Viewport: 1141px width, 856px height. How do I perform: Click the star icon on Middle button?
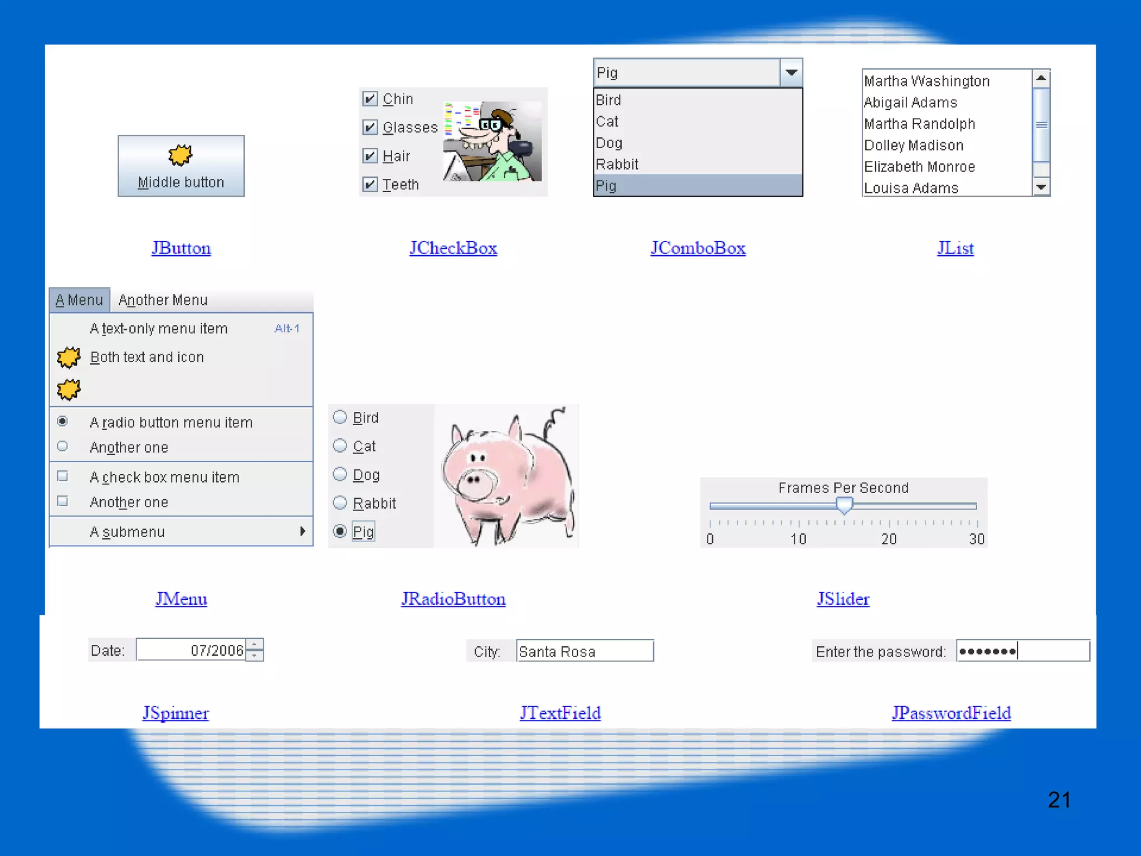click(180, 155)
